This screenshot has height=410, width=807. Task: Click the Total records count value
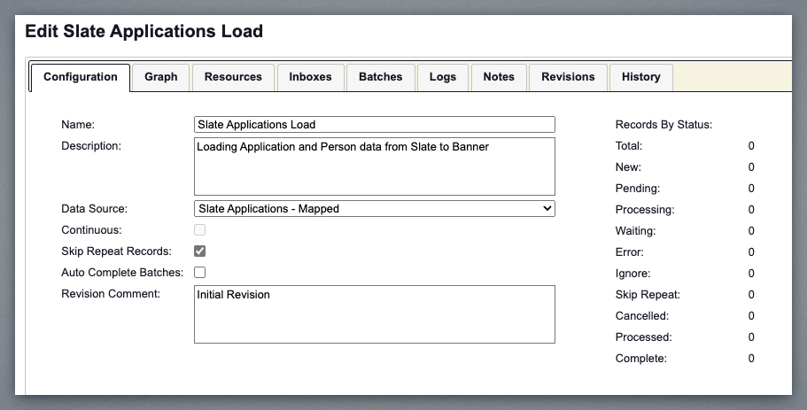750,146
